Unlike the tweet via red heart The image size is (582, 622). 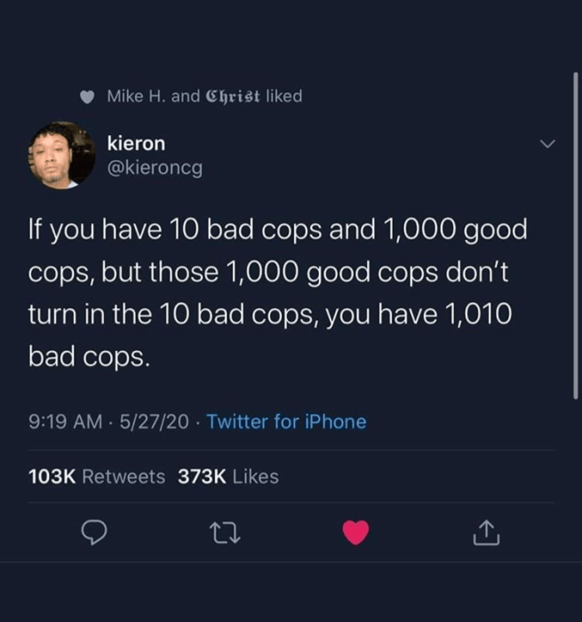tap(356, 532)
